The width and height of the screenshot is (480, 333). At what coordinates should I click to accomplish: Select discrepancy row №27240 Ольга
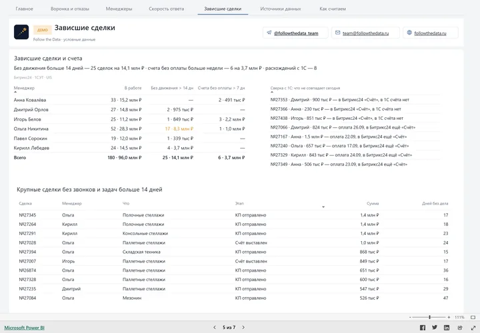pos(355,146)
